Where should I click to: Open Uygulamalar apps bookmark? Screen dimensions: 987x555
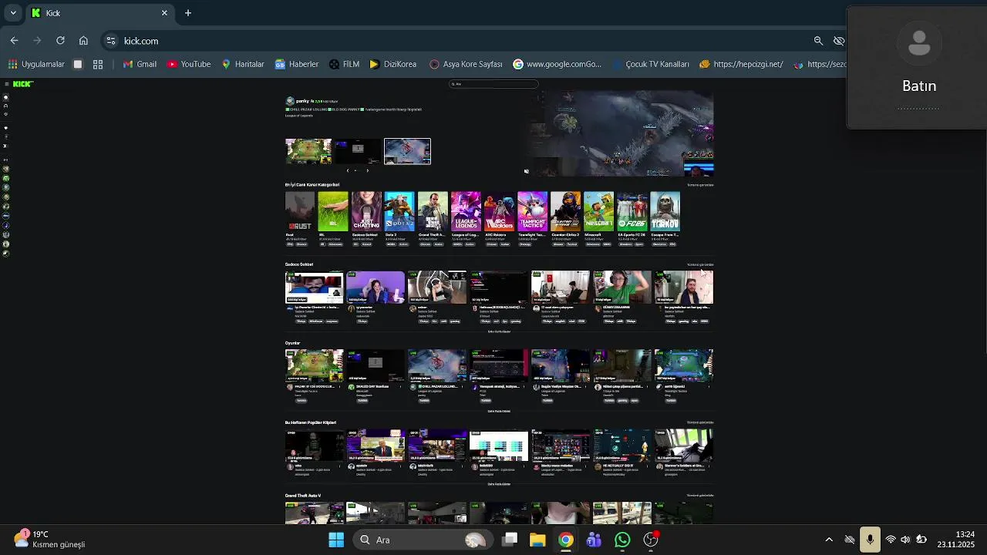click(x=36, y=64)
